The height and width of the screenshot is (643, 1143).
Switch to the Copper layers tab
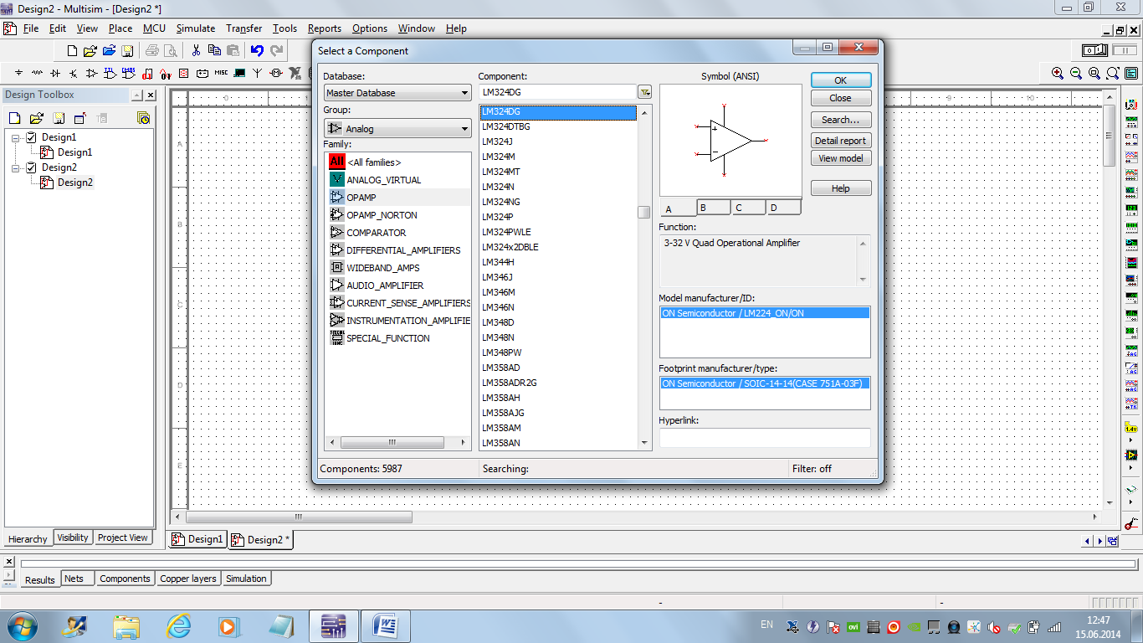tap(188, 579)
